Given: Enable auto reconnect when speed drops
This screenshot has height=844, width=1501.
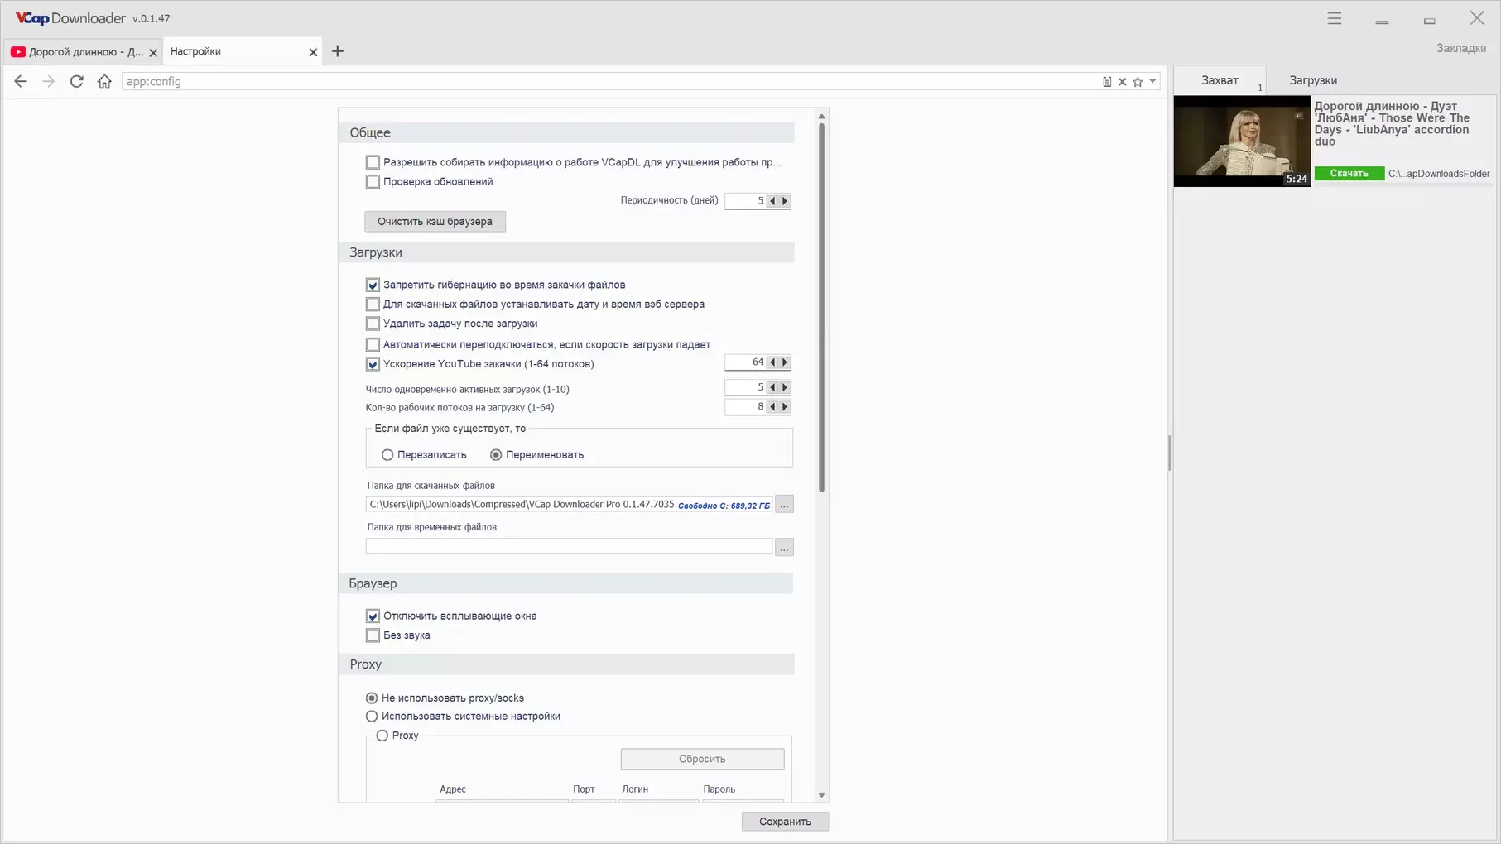Looking at the screenshot, I should [373, 344].
